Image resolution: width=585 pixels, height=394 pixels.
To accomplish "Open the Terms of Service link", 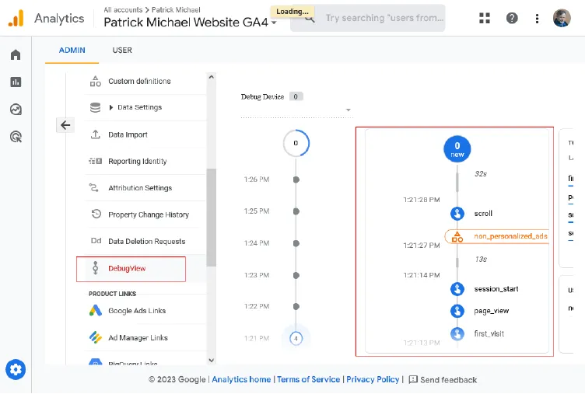I will 308,379.
